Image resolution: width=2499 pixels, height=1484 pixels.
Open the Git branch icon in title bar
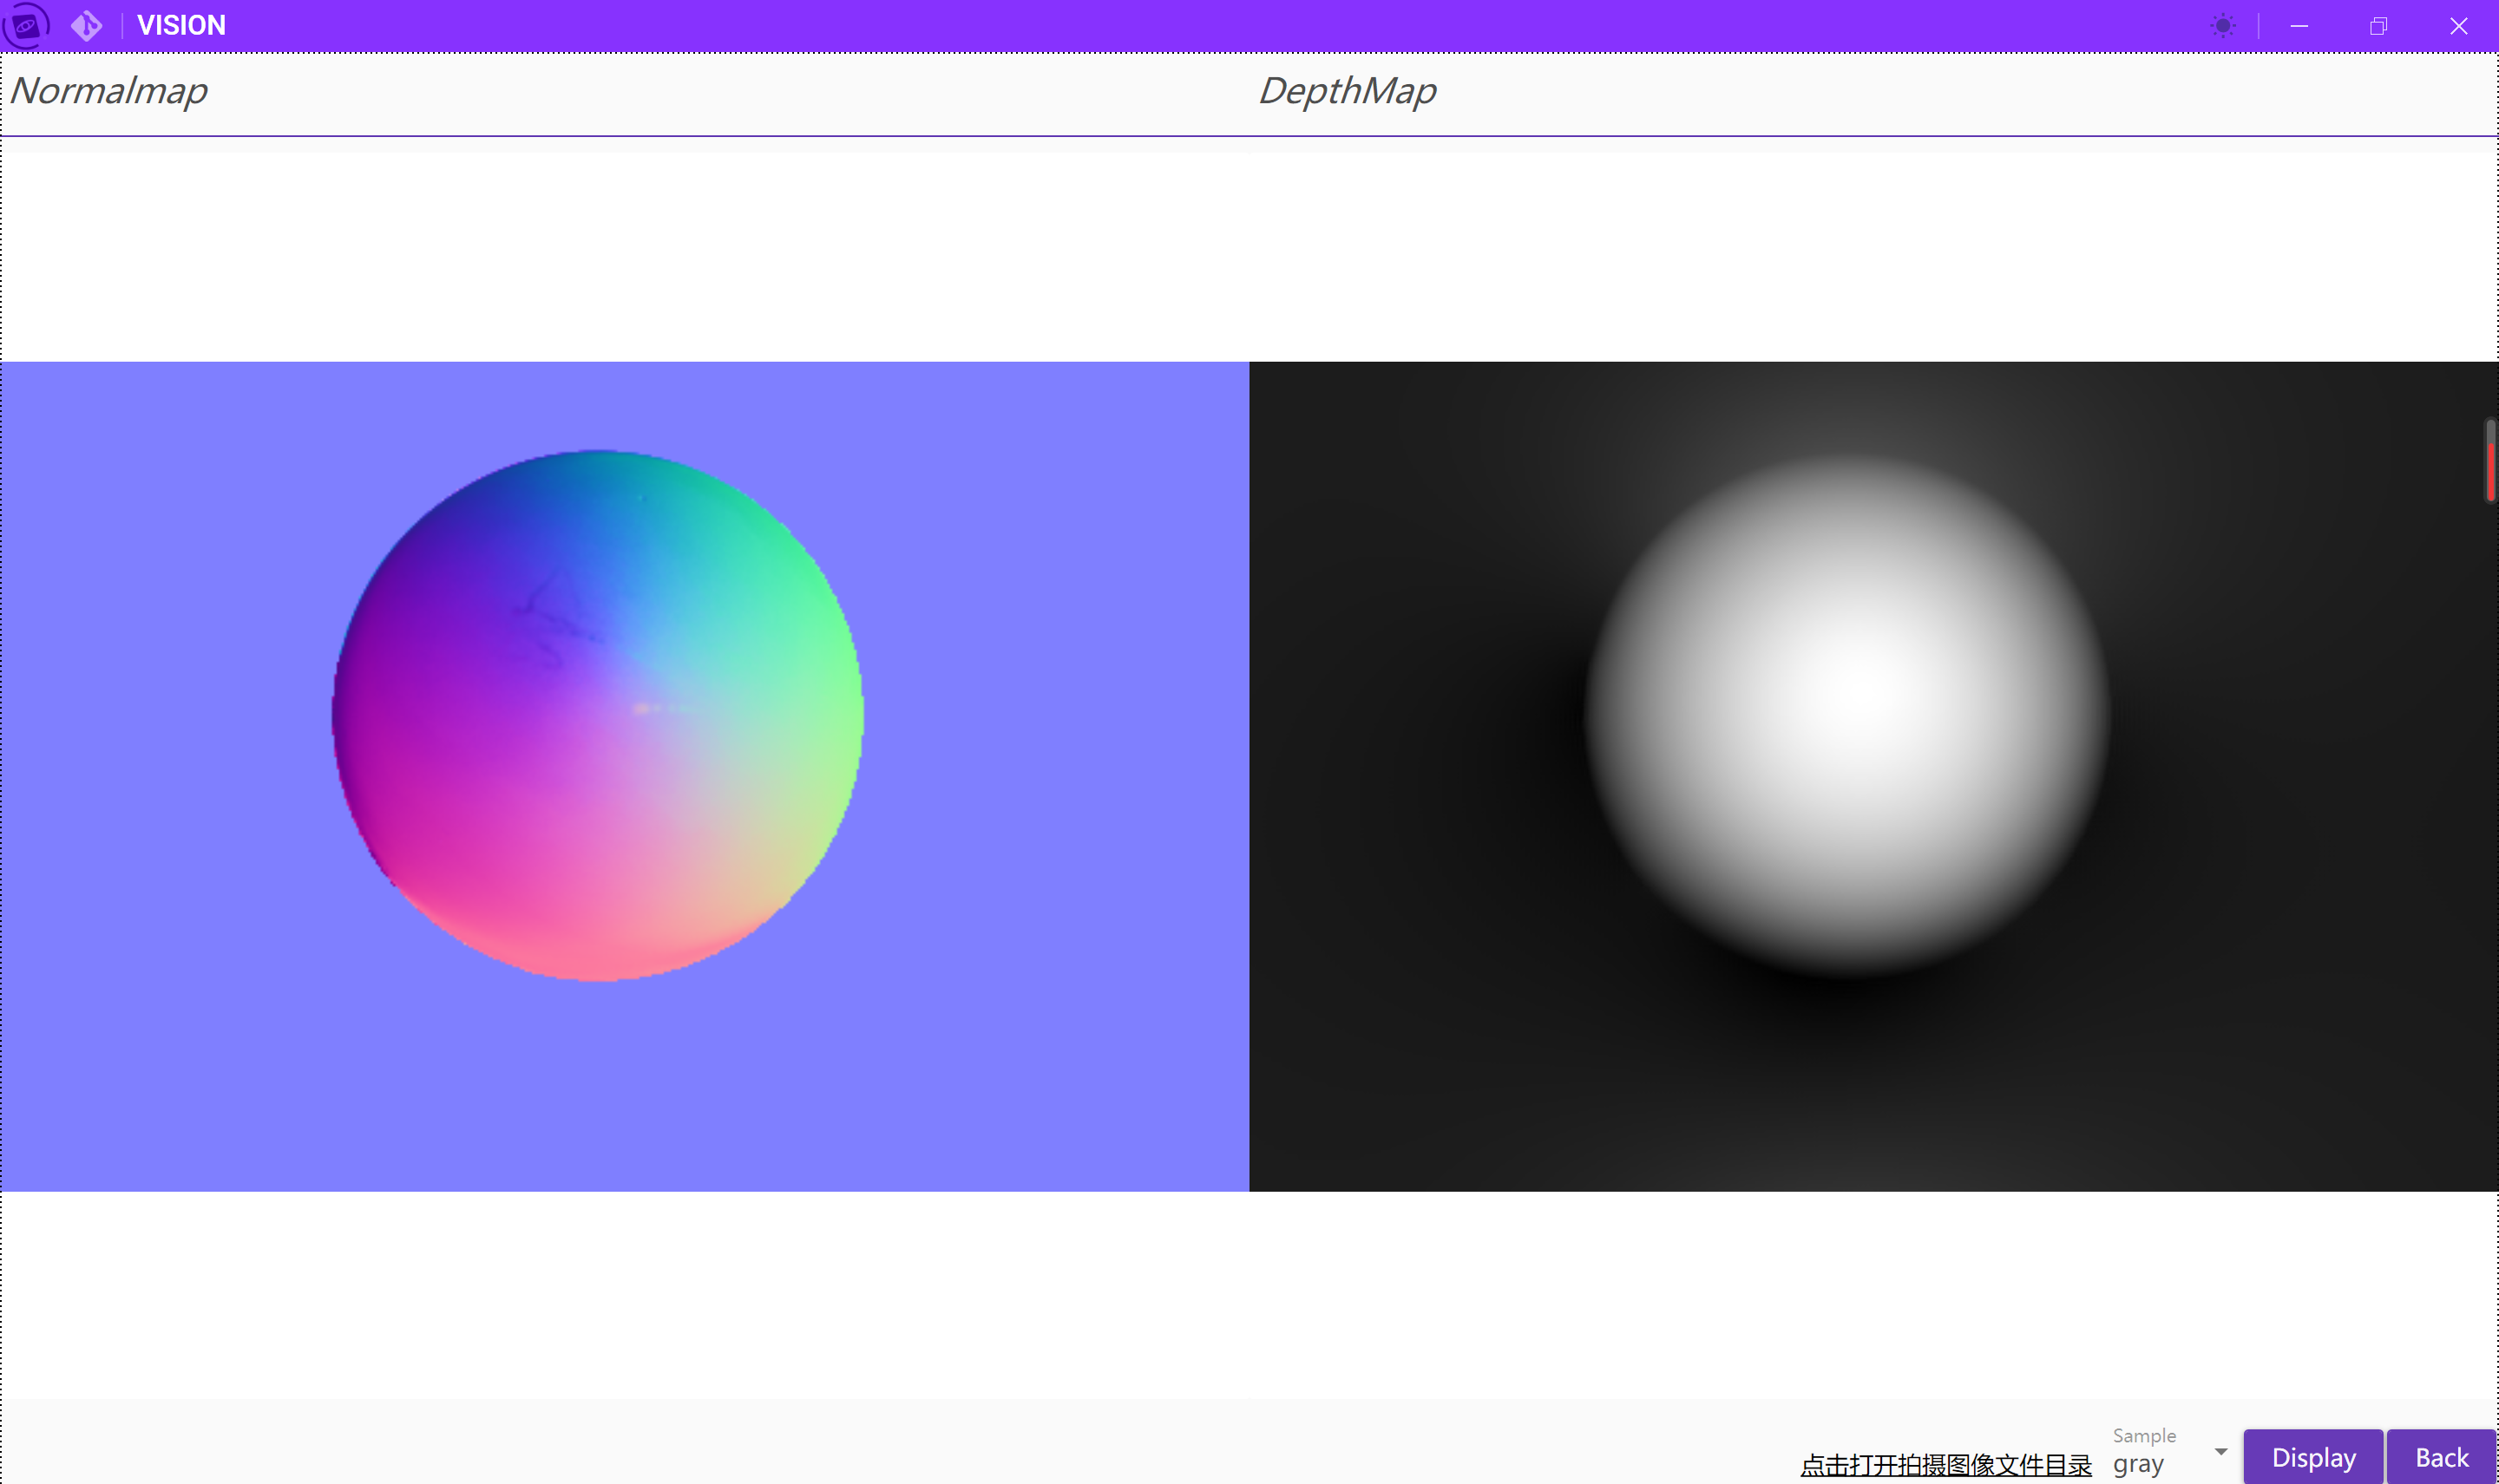(87, 25)
